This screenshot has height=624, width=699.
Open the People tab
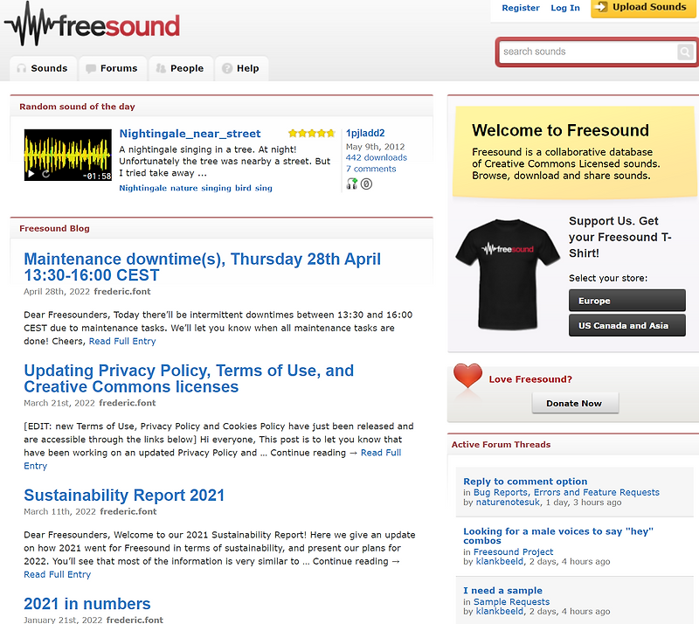click(x=181, y=68)
